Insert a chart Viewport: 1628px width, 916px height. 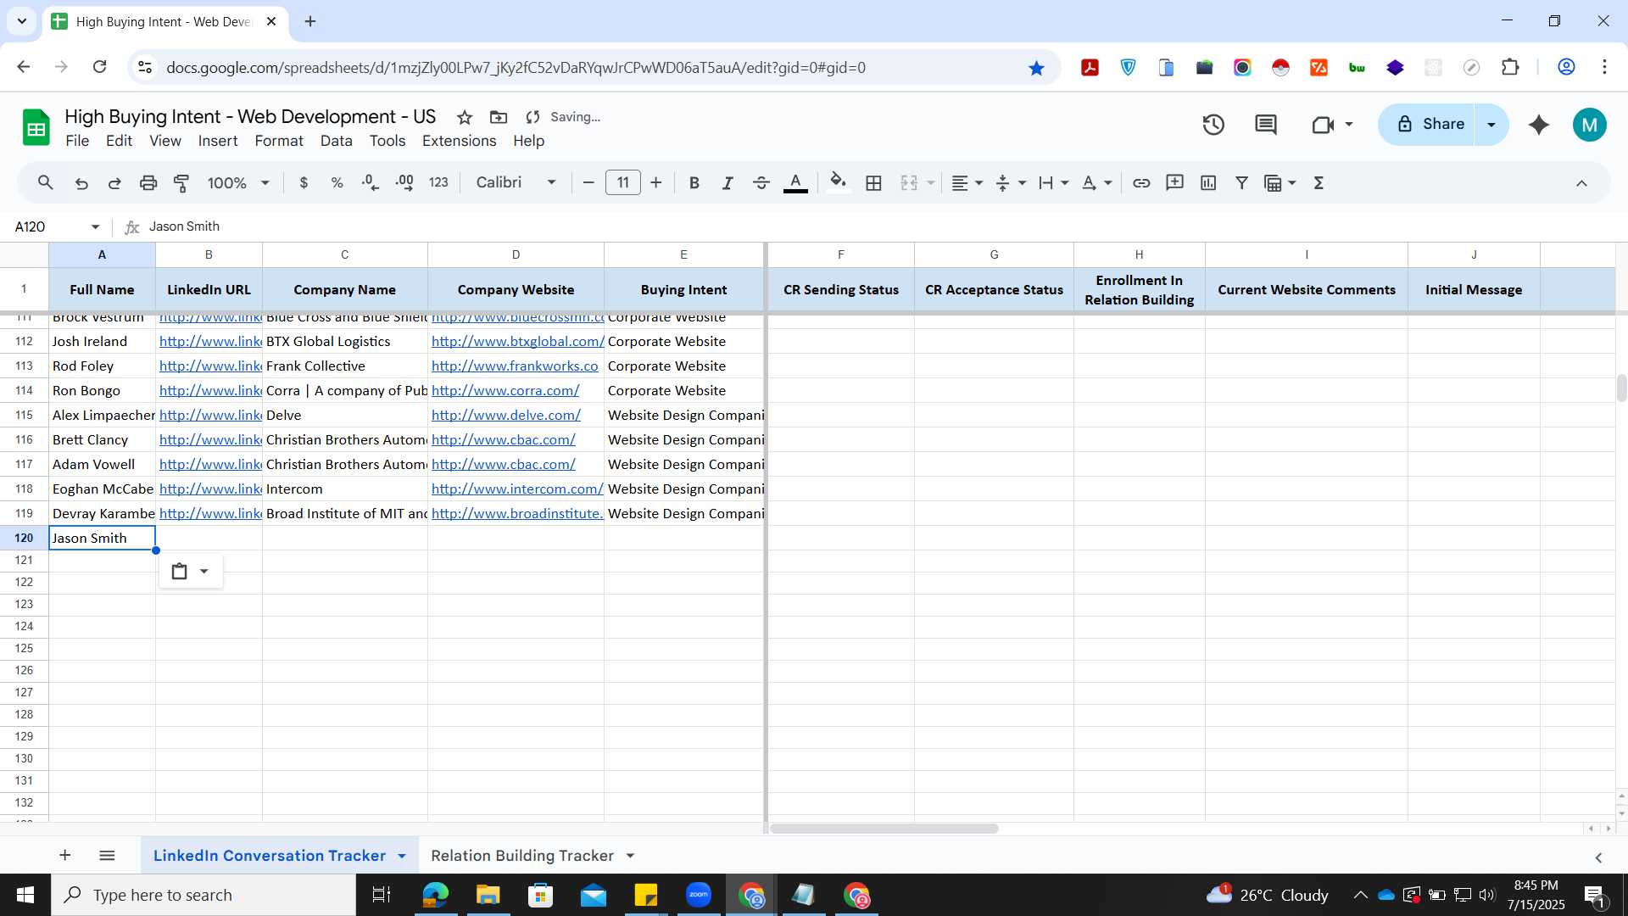point(1208,182)
